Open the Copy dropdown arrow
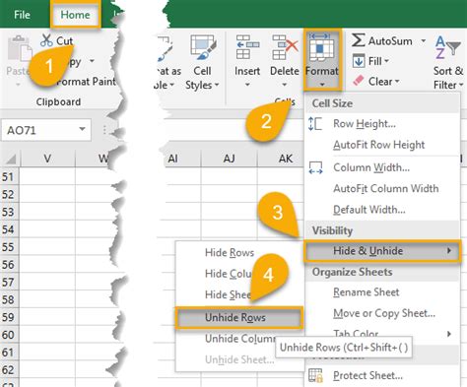 (92, 61)
